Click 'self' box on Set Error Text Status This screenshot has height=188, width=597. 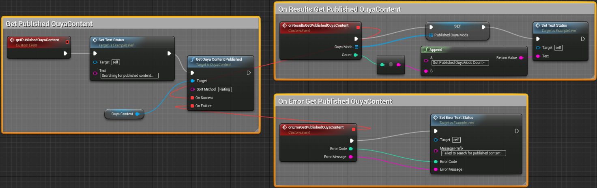tap(456, 140)
